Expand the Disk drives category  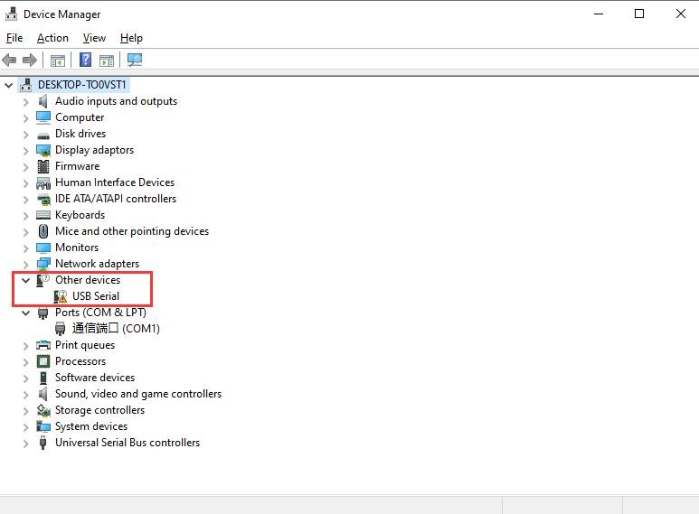(26, 135)
